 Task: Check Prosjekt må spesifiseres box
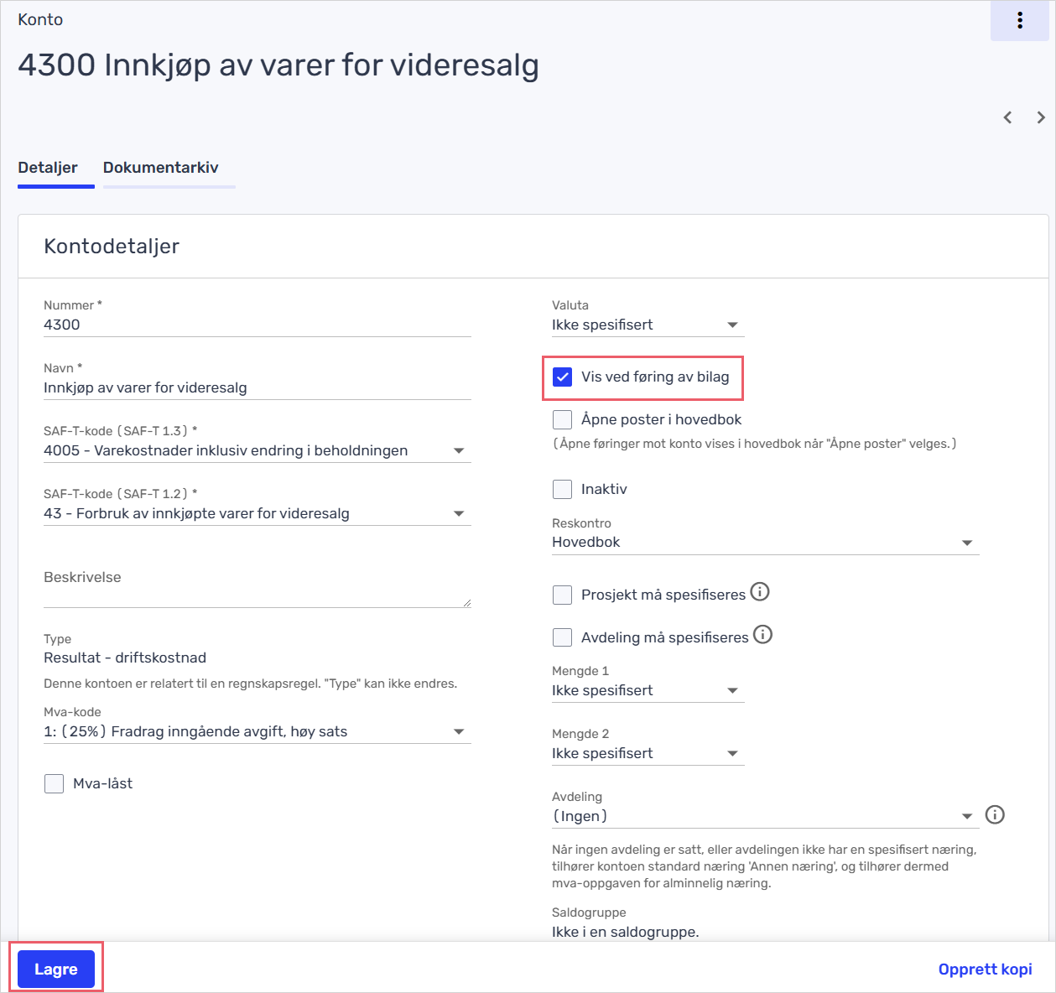tap(562, 595)
